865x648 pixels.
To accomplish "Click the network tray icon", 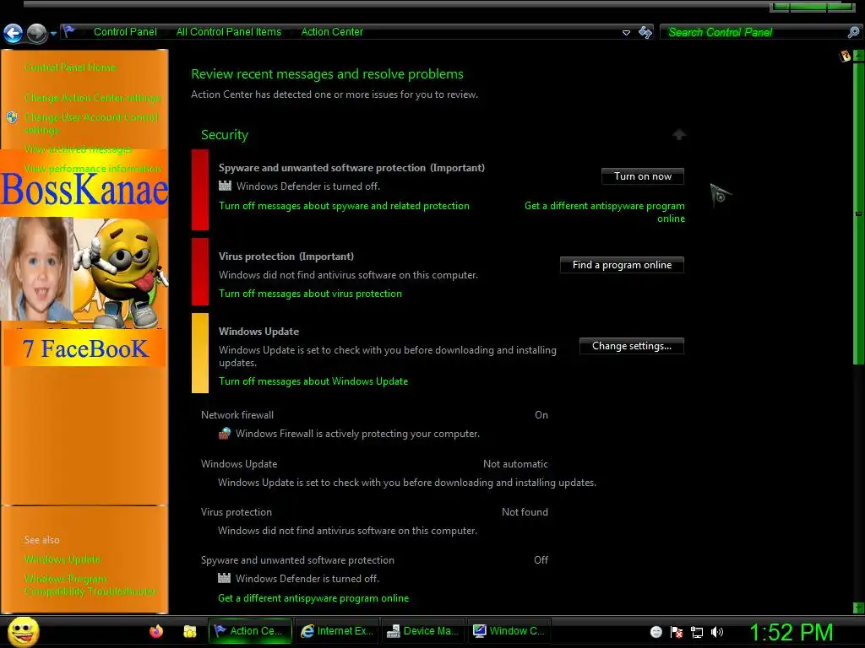I will (x=697, y=632).
